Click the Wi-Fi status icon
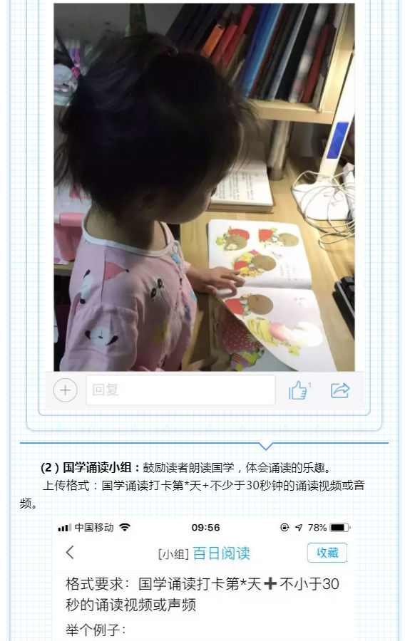The height and width of the screenshot is (641, 405). (x=125, y=527)
